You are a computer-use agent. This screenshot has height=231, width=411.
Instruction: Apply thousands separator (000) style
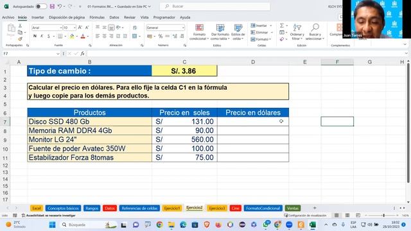[168, 36]
